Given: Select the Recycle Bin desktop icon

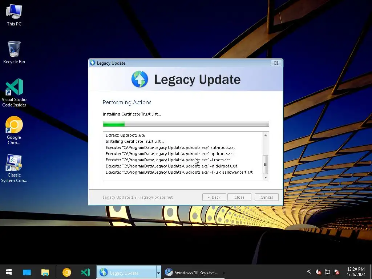Looking at the screenshot, I should click(x=14, y=52).
